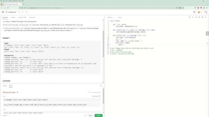Open the Tools menu
Viewport: 209px width, 117px height.
(20, 1)
